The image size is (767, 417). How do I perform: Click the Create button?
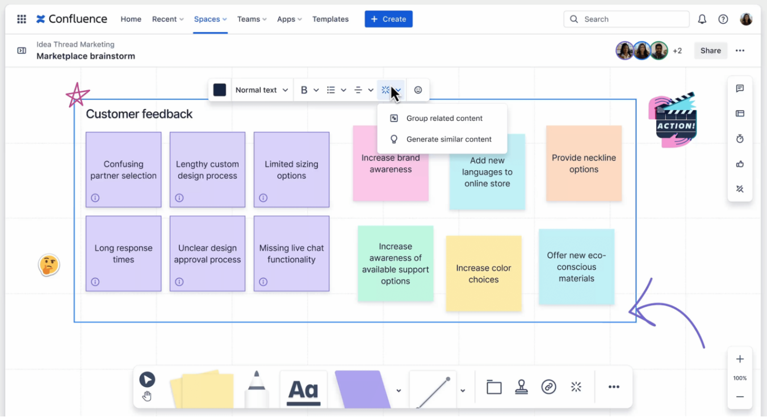(x=388, y=19)
